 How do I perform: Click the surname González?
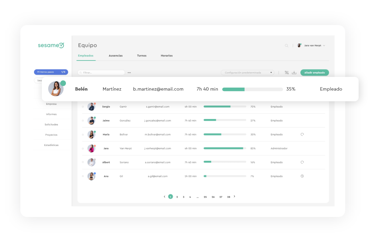[x=125, y=121]
